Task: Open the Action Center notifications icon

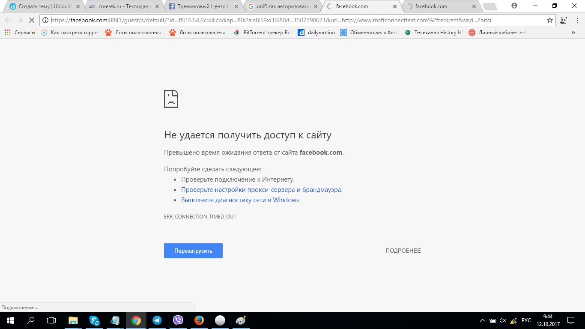Action: pos(571,320)
